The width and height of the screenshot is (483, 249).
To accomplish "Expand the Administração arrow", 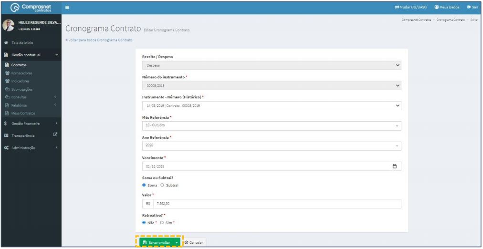I will [57, 148].
